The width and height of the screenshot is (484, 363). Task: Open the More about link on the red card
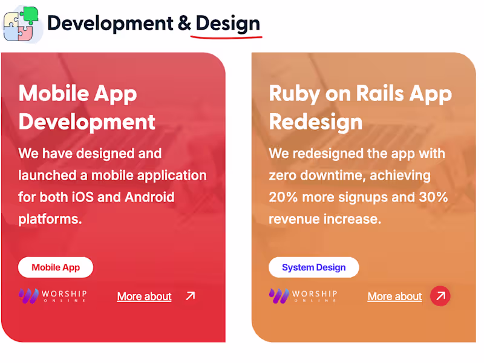(x=144, y=296)
